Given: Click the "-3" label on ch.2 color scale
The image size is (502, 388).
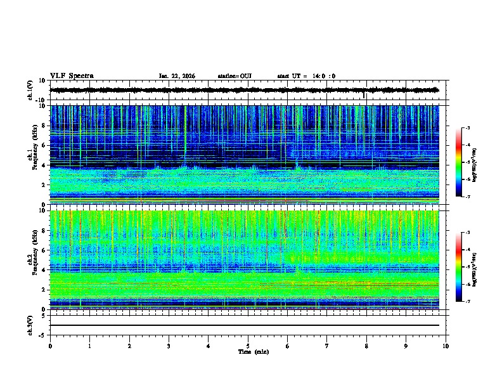Looking at the screenshot, I should 468,233.
